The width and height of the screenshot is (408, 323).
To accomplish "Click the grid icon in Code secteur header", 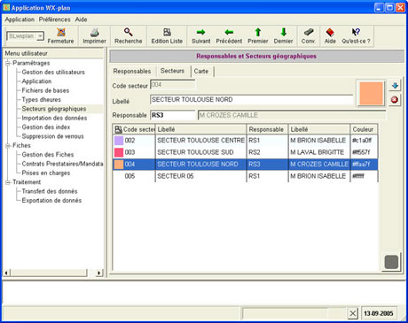I will 118,129.
